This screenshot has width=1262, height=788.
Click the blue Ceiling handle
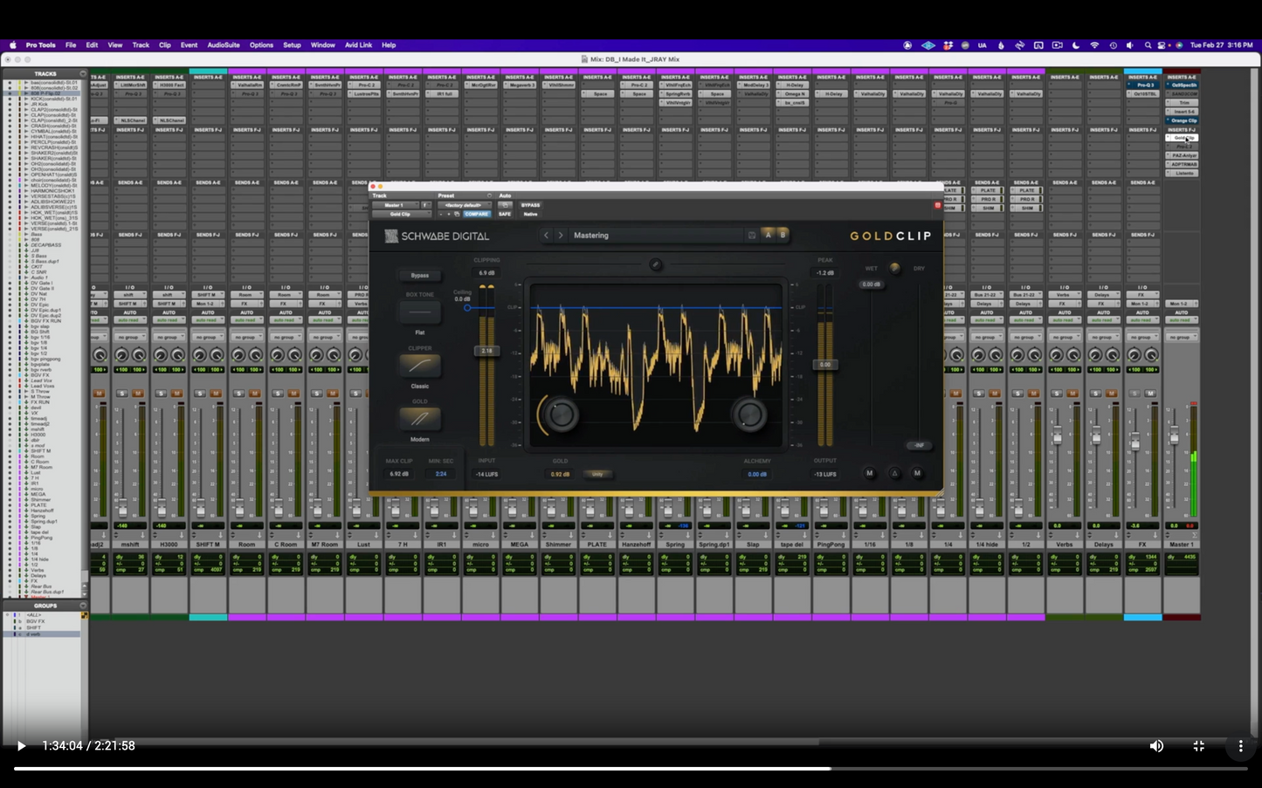click(x=467, y=308)
